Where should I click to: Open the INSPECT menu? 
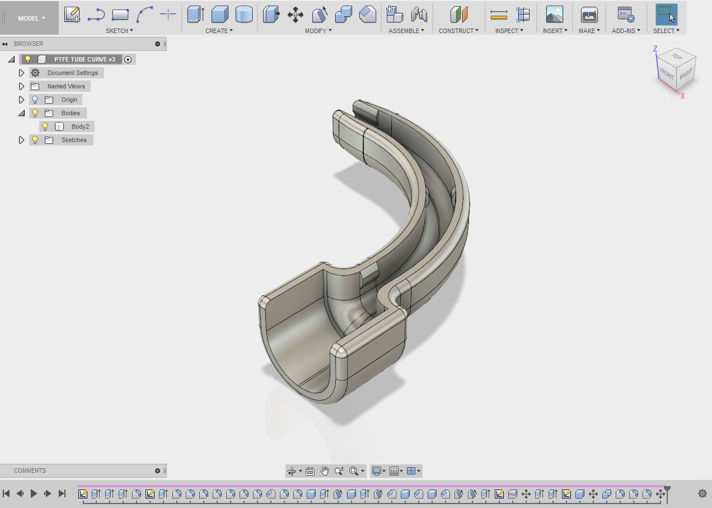click(x=509, y=31)
